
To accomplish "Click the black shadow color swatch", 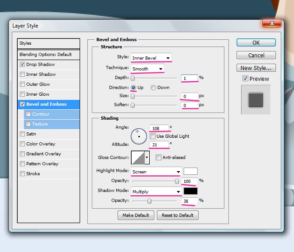I will point(190,191).
